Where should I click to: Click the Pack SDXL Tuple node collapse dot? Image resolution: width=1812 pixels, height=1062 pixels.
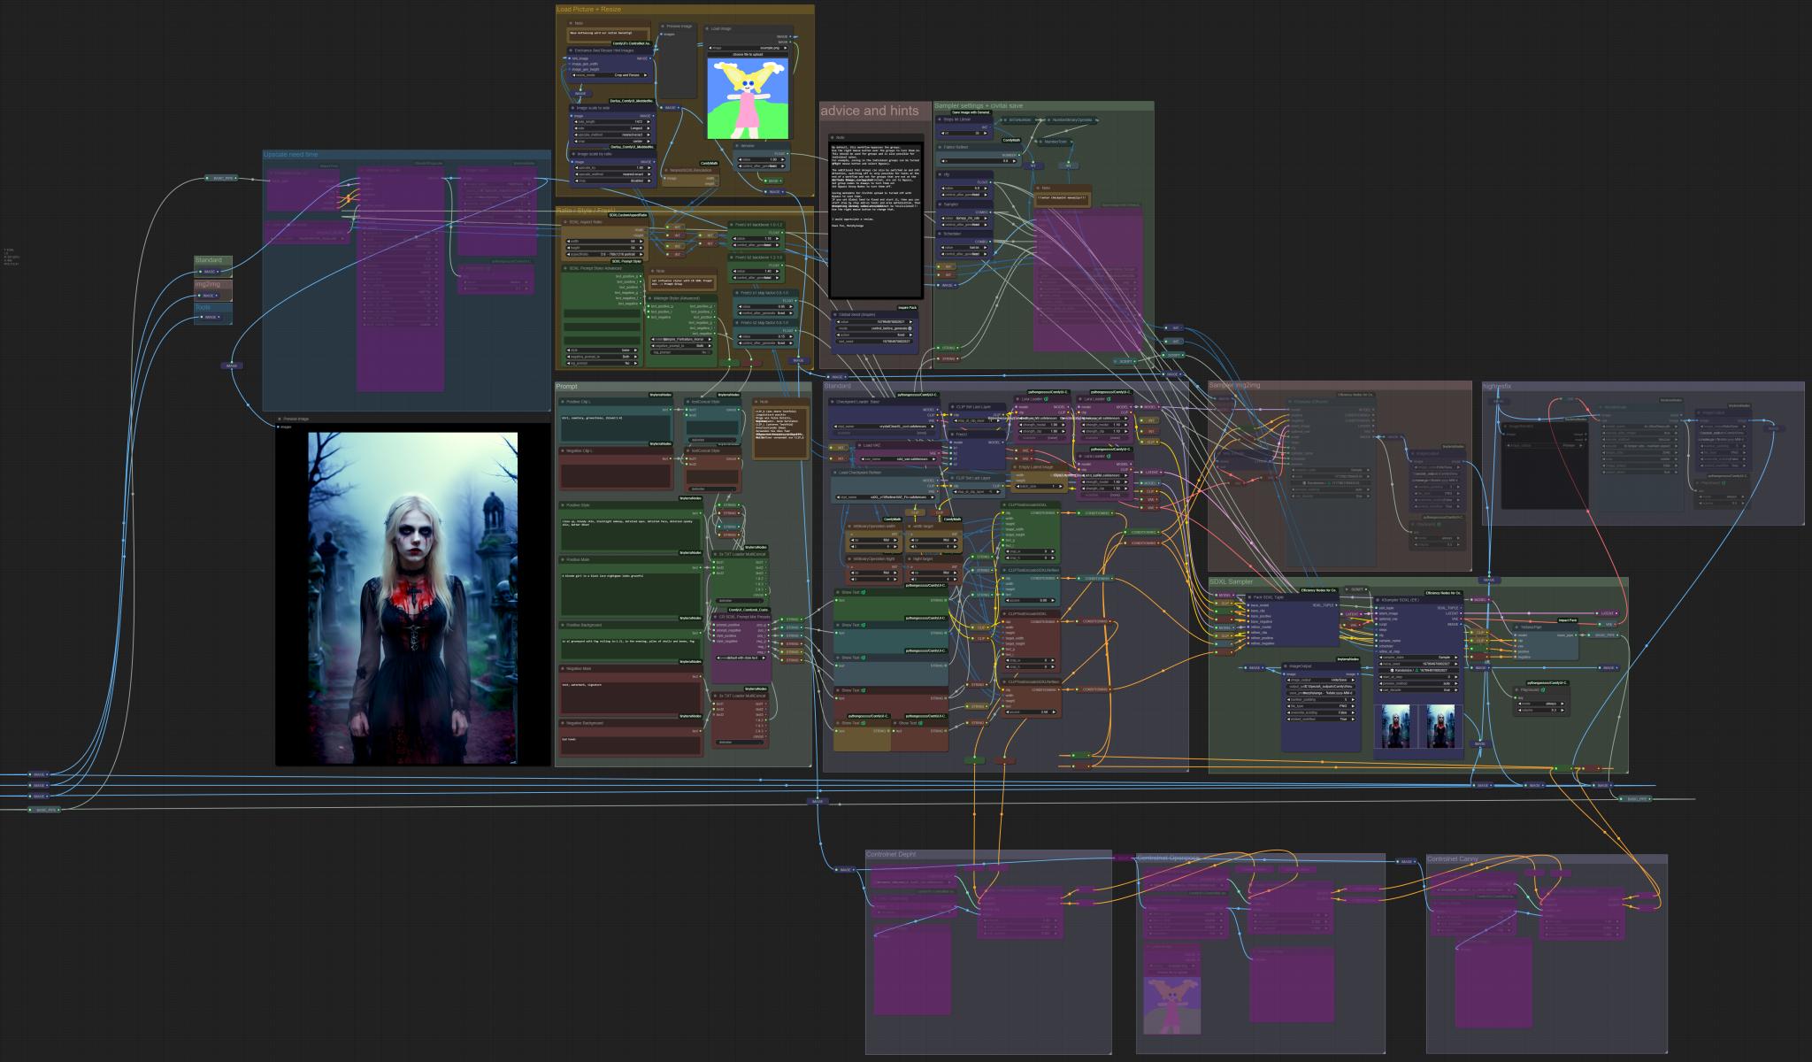(1248, 597)
